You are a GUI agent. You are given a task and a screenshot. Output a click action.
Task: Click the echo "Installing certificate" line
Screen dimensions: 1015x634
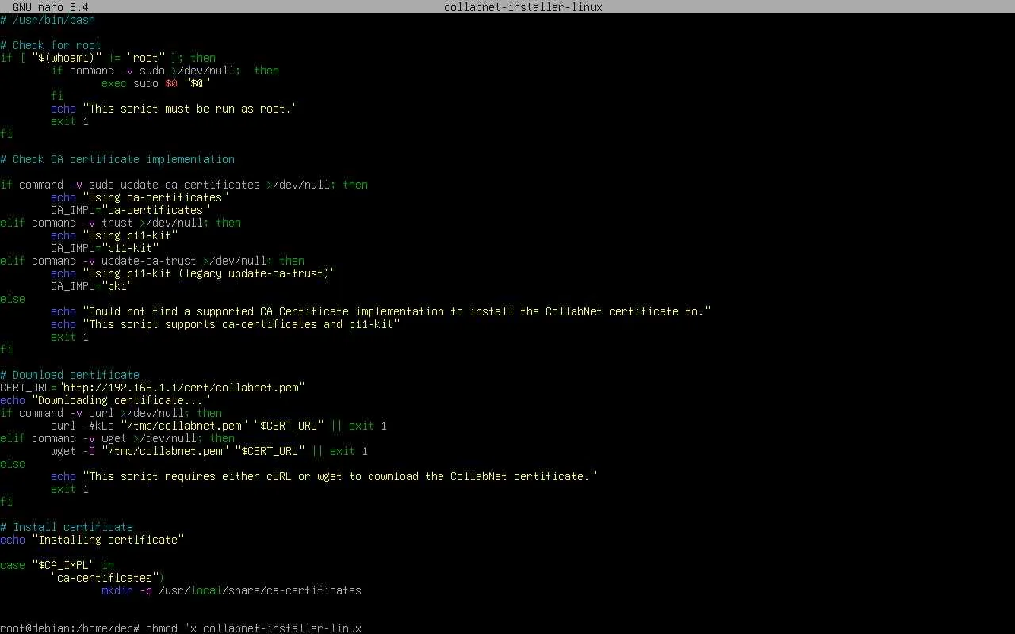pyautogui.click(x=92, y=540)
